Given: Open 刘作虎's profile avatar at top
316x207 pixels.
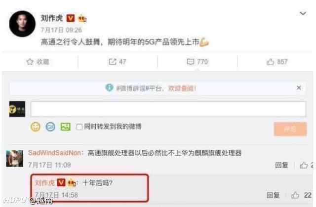Looking at the screenshot, I should (x=22, y=24).
